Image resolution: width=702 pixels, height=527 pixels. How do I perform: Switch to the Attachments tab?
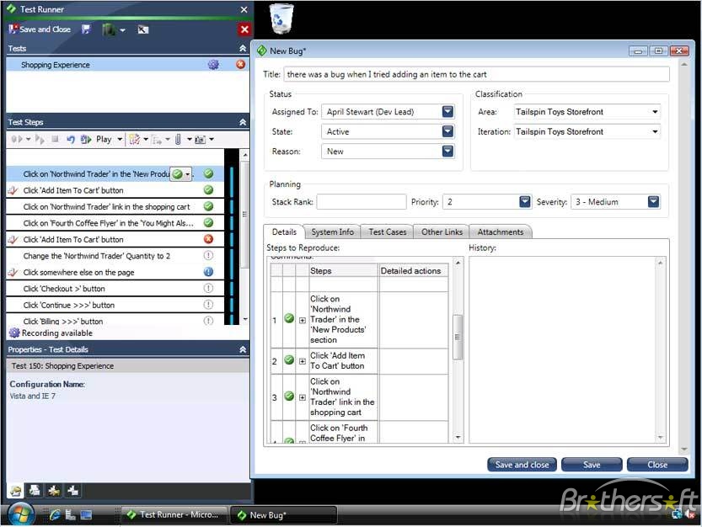pos(500,232)
